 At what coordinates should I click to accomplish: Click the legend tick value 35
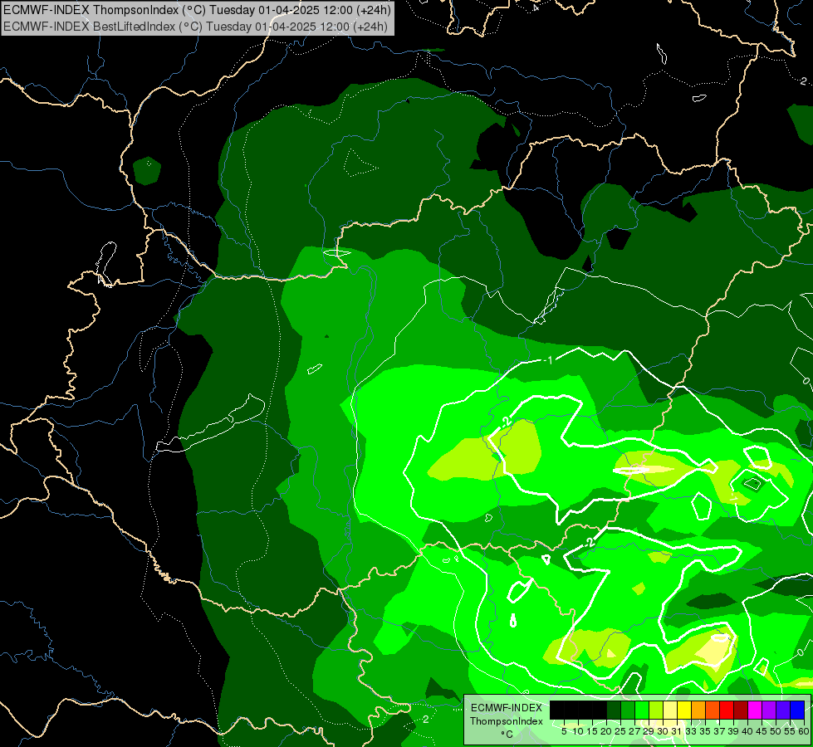[705, 731]
